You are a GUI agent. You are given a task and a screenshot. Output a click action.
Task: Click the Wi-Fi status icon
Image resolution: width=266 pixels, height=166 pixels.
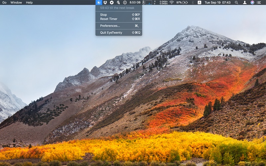[172, 2]
